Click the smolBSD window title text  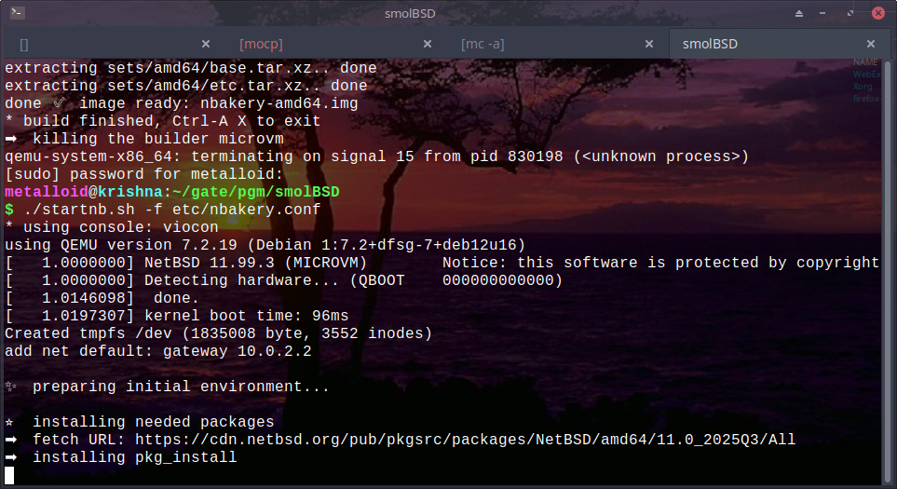[447, 13]
